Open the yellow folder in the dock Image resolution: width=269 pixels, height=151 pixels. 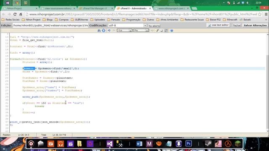click(79, 143)
